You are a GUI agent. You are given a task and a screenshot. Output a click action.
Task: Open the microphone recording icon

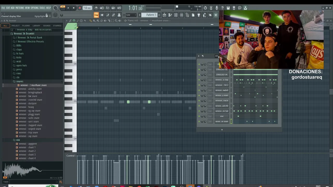coord(217,8)
